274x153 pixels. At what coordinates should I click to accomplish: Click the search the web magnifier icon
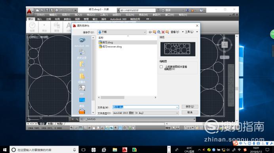click(x=159, y=32)
